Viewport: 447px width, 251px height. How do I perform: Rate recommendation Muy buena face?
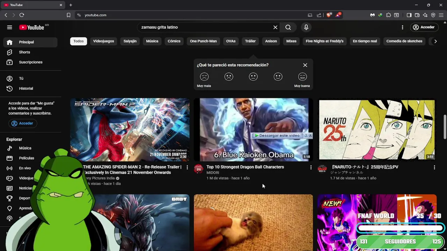click(x=302, y=77)
